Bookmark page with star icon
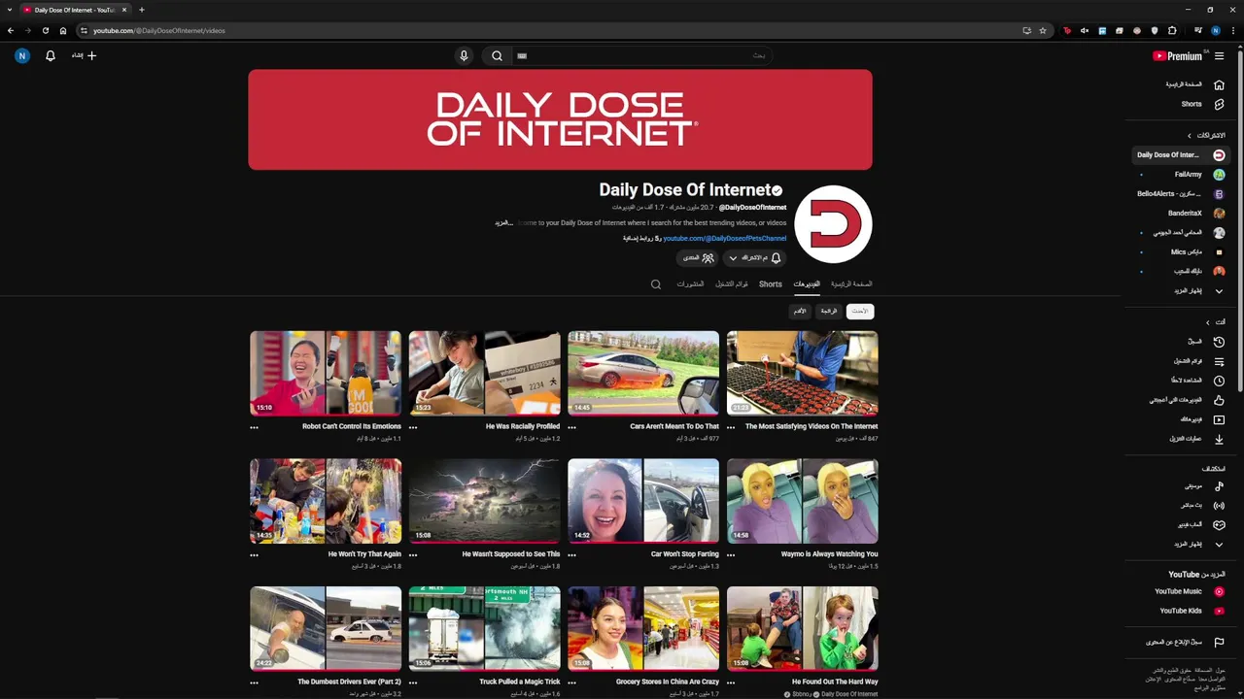 click(x=1043, y=30)
